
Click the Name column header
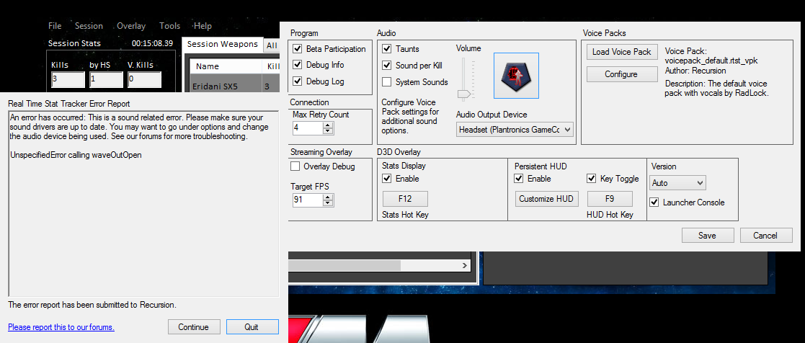point(226,66)
